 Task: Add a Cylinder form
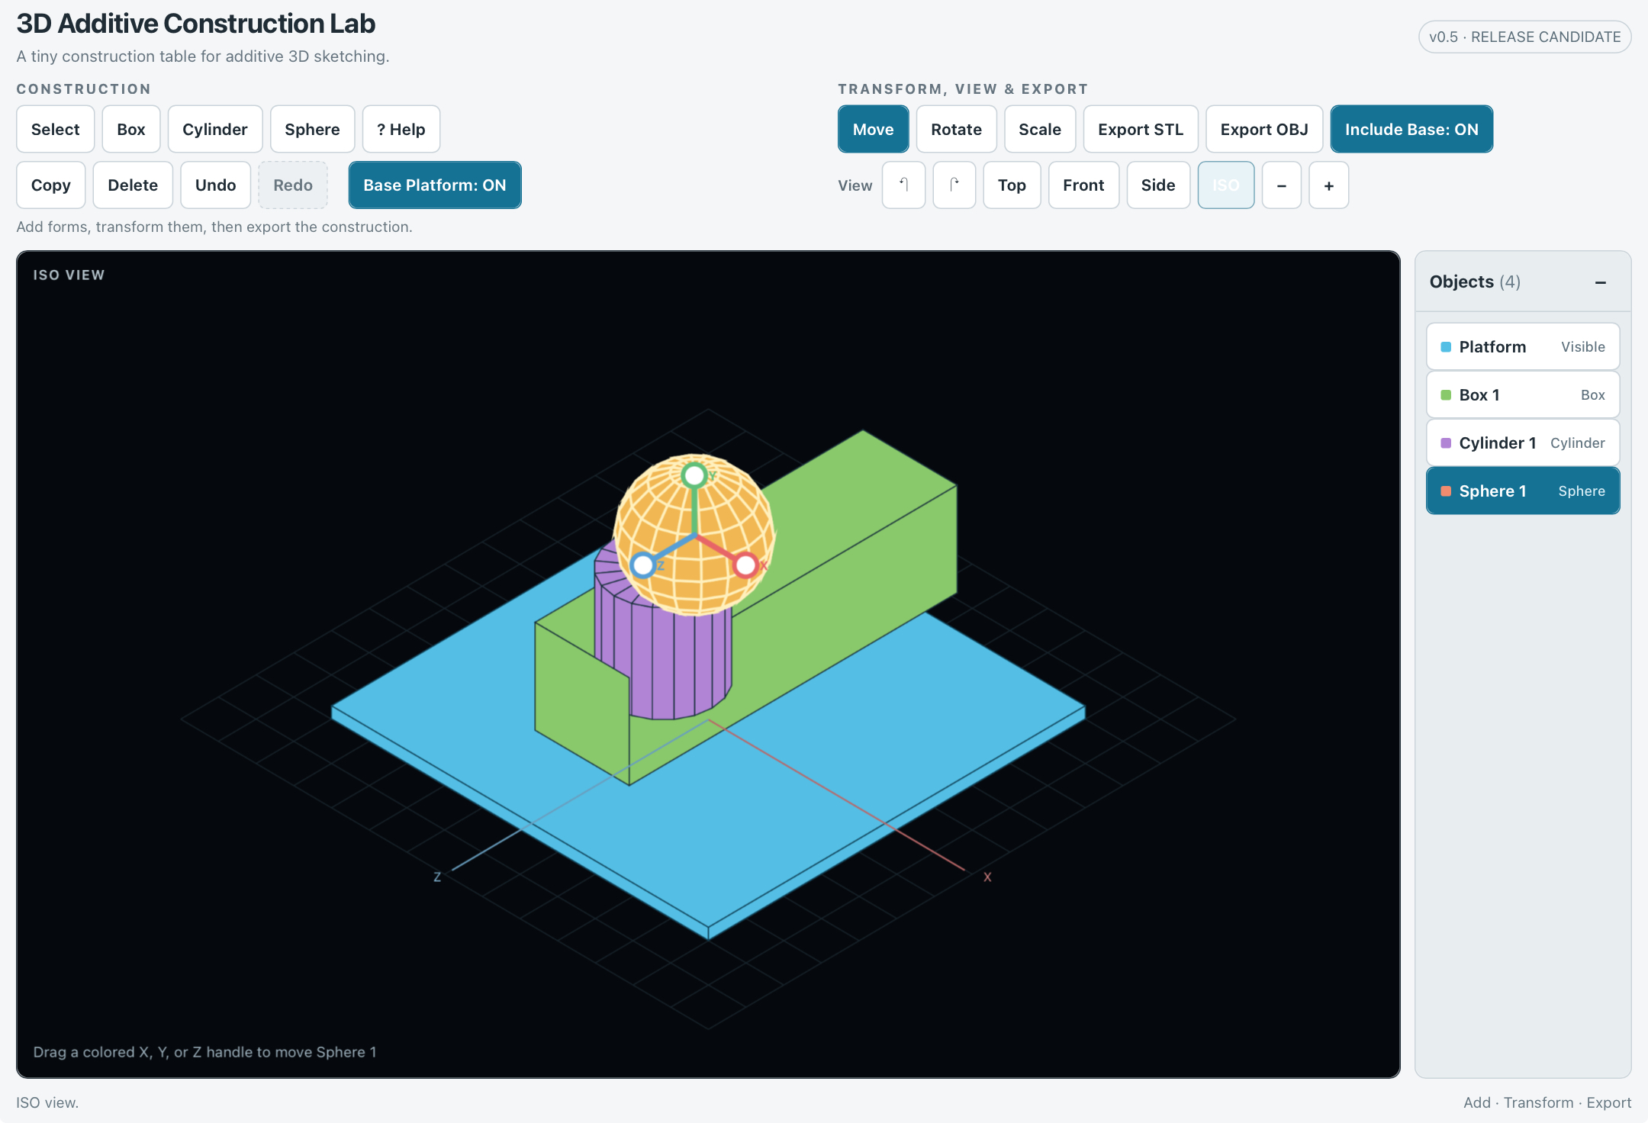click(215, 130)
